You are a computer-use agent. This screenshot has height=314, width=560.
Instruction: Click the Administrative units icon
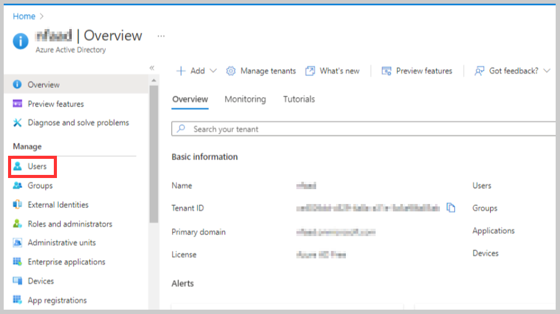pos(17,243)
